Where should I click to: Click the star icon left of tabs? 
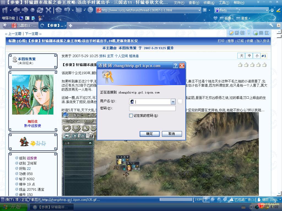[5, 25]
